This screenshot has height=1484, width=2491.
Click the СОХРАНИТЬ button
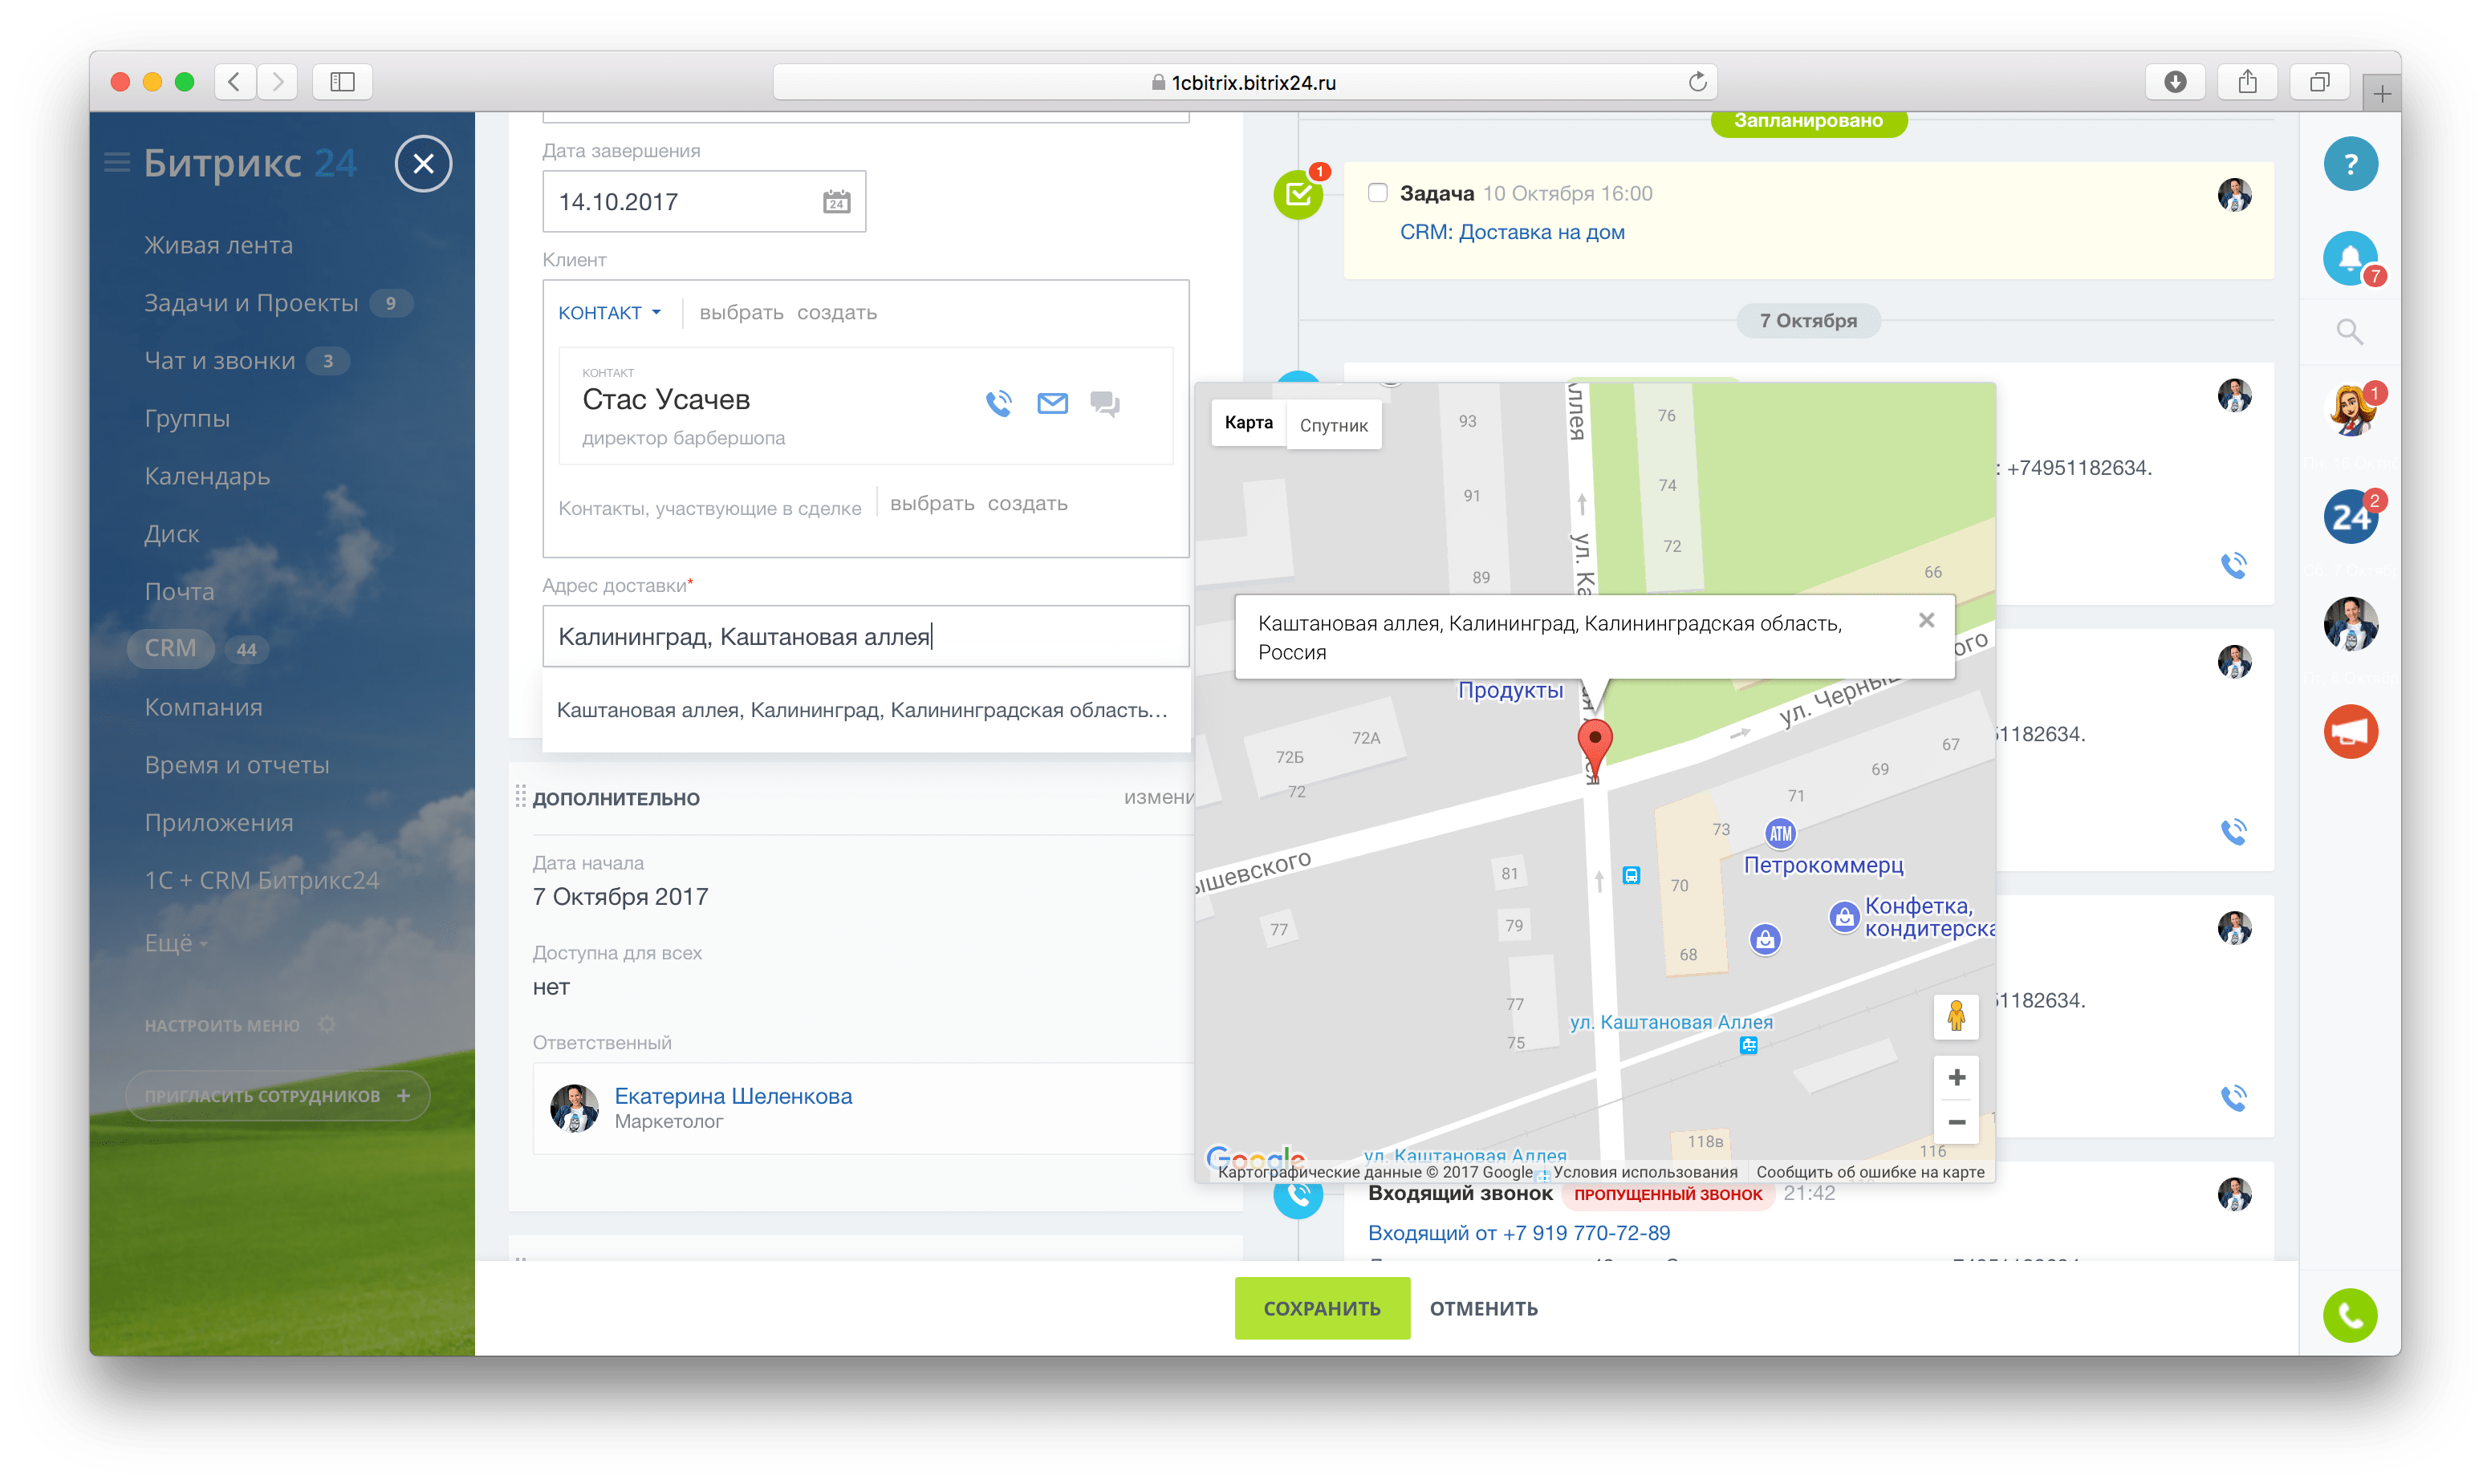point(1322,1308)
